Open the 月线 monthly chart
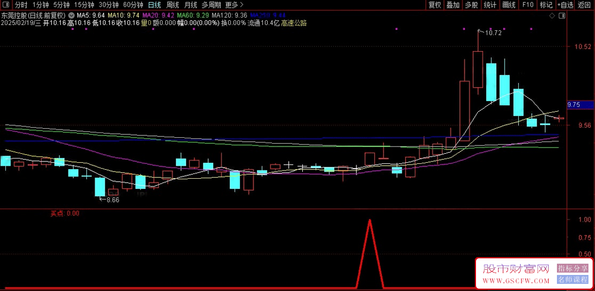This screenshot has height=291, width=595. 191,5
